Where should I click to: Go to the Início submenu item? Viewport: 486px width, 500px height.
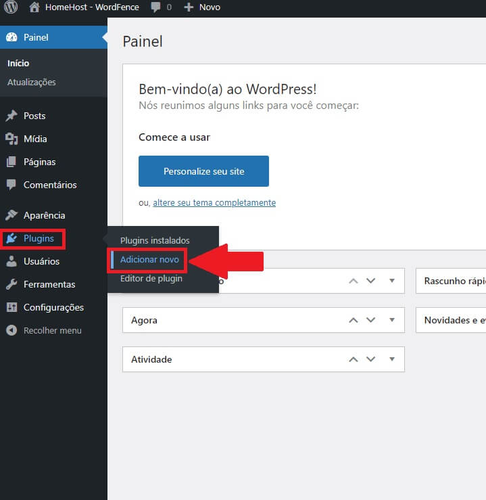tap(18, 63)
